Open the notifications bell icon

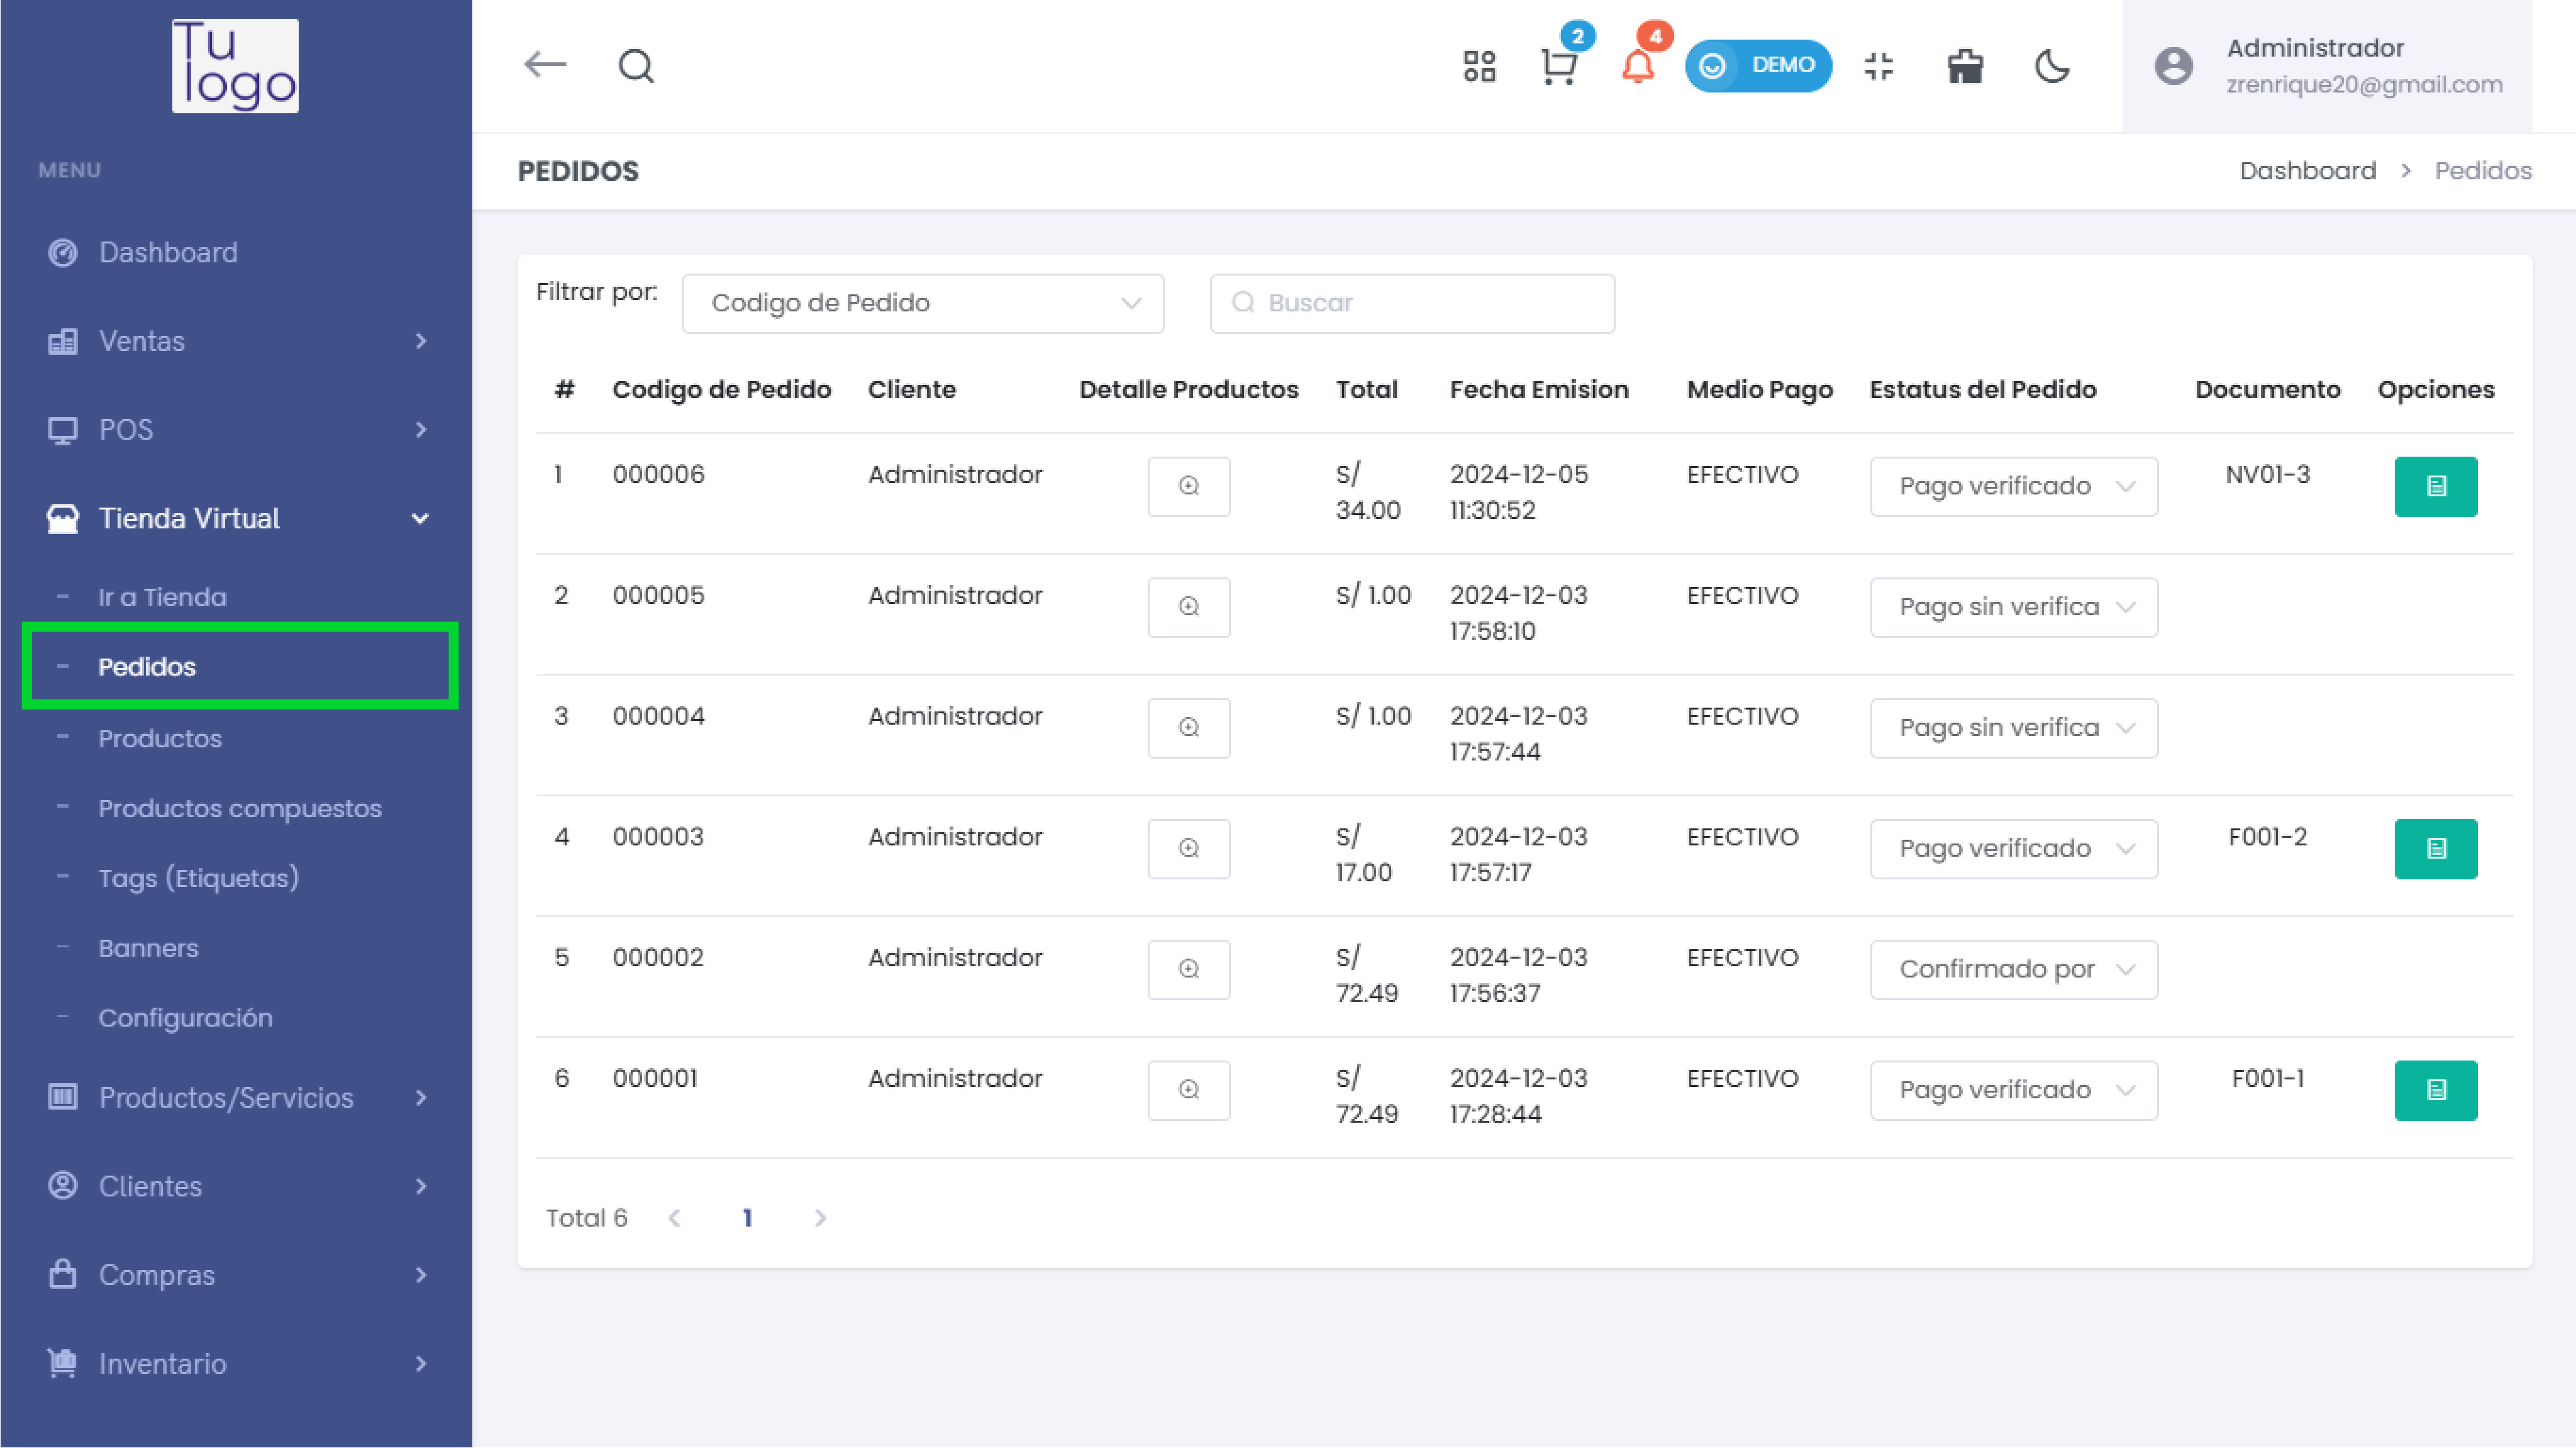click(x=1637, y=67)
